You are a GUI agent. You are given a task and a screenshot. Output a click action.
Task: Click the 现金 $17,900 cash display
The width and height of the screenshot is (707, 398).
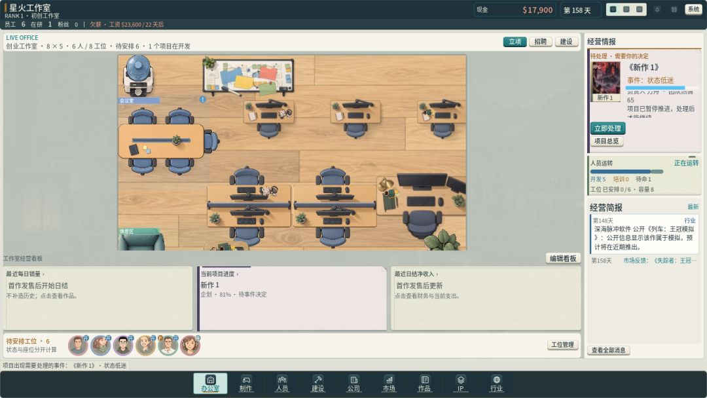(515, 9)
